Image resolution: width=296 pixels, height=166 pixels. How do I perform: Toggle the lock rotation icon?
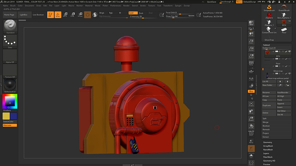coord(251,86)
